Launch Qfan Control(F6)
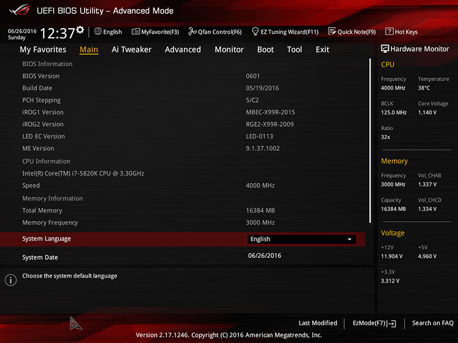 [215, 31]
